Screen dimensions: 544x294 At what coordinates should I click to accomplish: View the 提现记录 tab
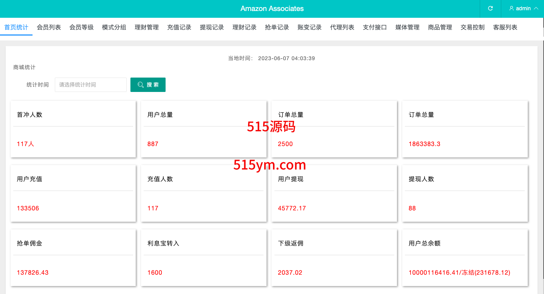pyautogui.click(x=212, y=27)
